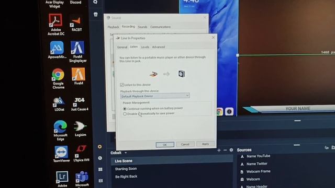This screenshot has height=188, width=335.
Task: Open Playback through this device dropdown
Action: (155, 96)
